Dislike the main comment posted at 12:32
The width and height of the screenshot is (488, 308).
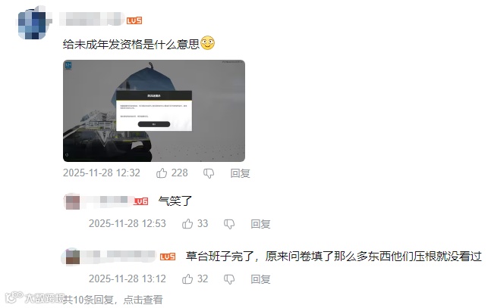coord(209,173)
